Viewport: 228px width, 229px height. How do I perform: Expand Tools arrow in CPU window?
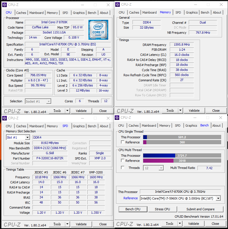[67, 111]
